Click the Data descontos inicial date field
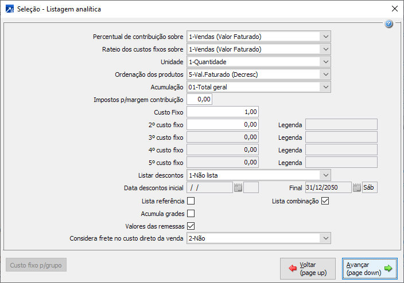This screenshot has height=283, width=404. pos(209,187)
